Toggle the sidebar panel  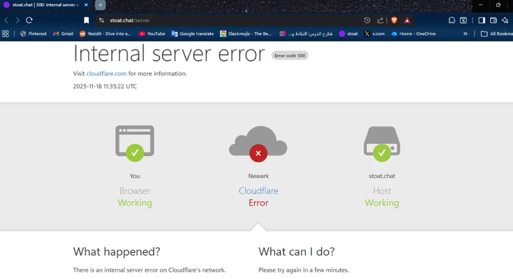point(481,20)
